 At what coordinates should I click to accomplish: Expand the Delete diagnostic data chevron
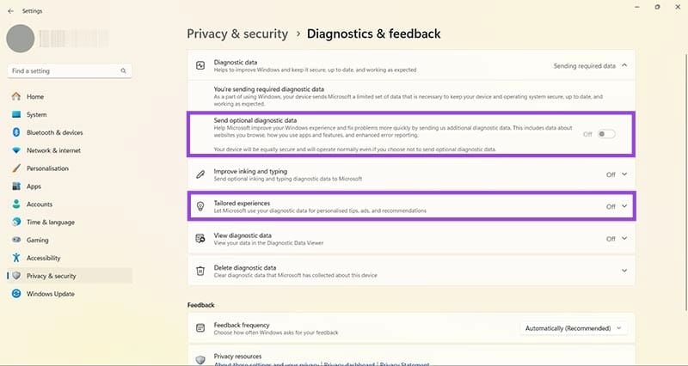(x=624, y=271)
